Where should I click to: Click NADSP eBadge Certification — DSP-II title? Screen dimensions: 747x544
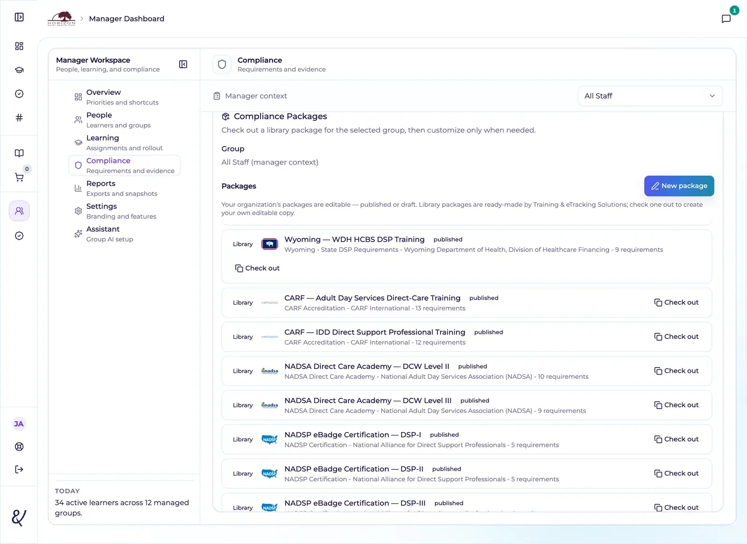(354, 469)
